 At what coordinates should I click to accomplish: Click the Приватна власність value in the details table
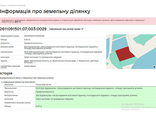click(33, 43)
